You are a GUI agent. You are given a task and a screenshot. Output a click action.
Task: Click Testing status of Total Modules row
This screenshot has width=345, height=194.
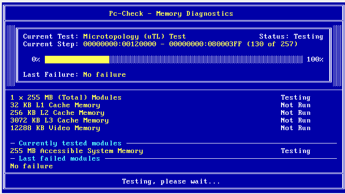(295, 98)
